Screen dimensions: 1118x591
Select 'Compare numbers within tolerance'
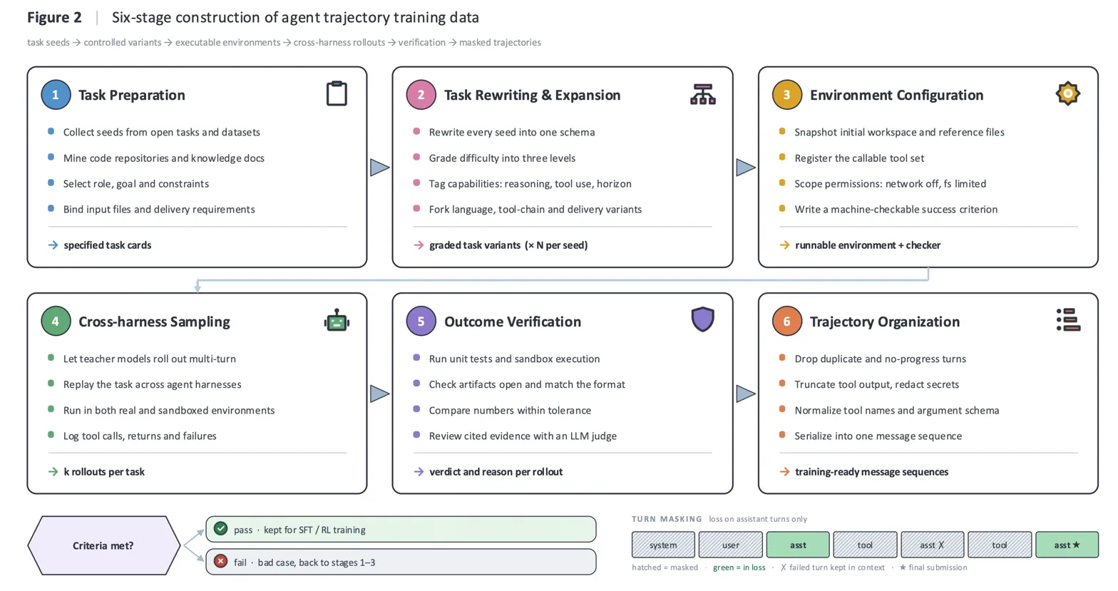coord(510,410)
